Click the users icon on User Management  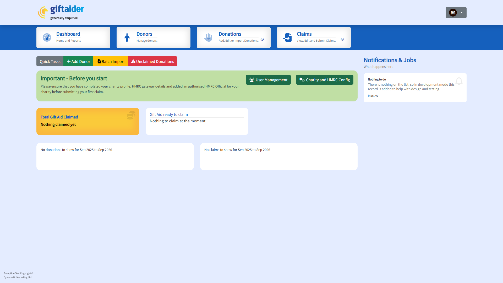click(252, 80)
